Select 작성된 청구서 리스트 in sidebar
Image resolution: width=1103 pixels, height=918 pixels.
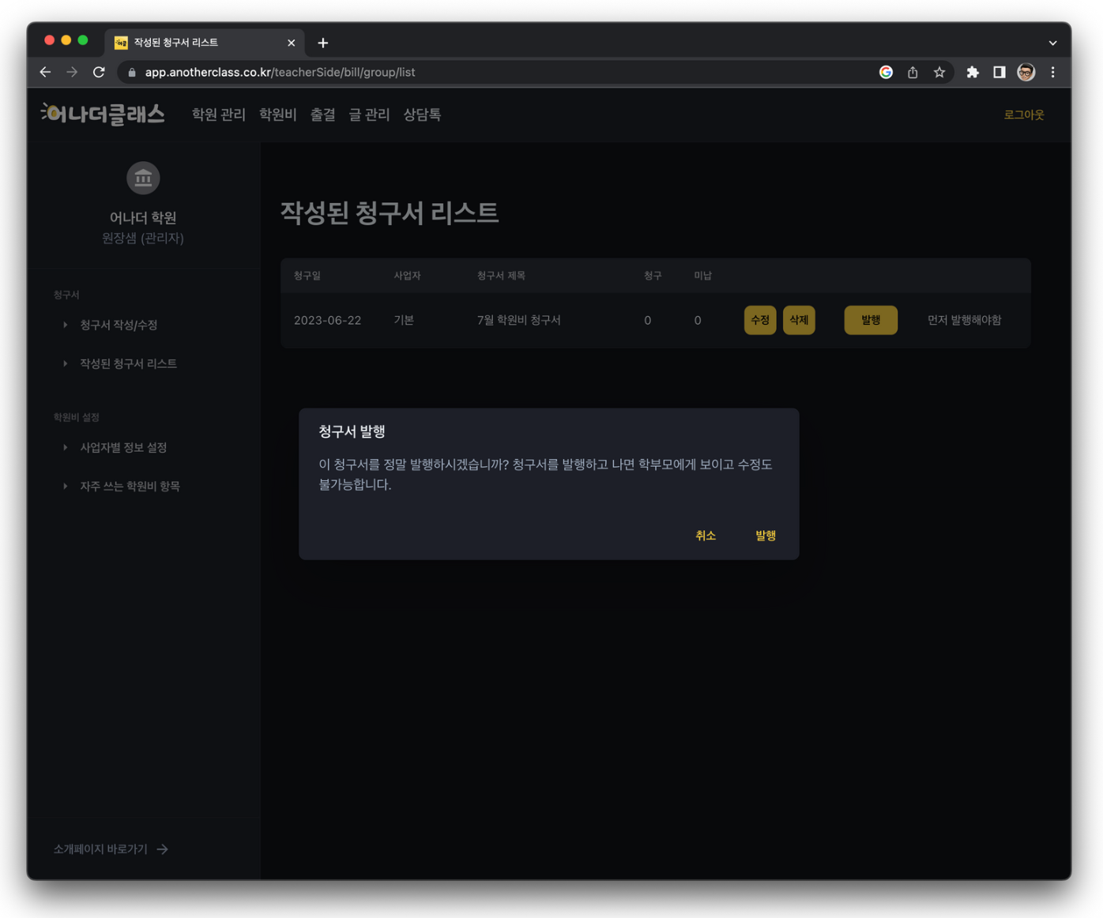(x=128, y=363)
